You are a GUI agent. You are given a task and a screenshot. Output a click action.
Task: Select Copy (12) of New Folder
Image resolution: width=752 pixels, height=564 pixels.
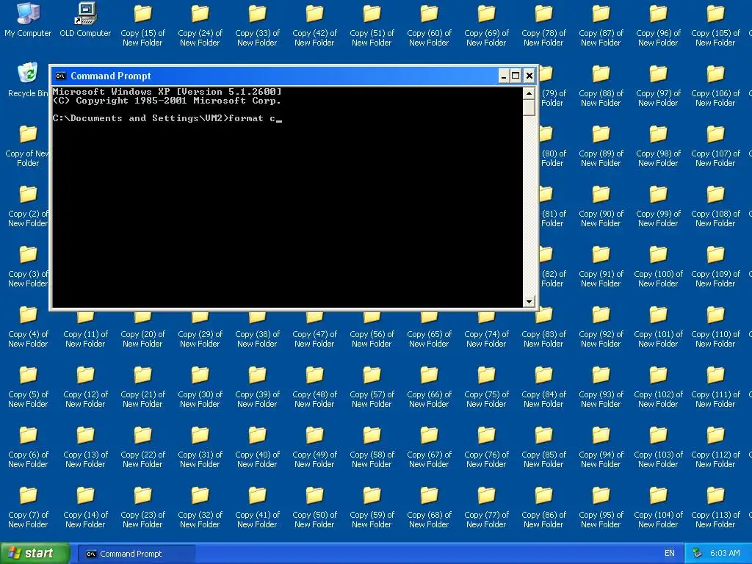(85, 386)
